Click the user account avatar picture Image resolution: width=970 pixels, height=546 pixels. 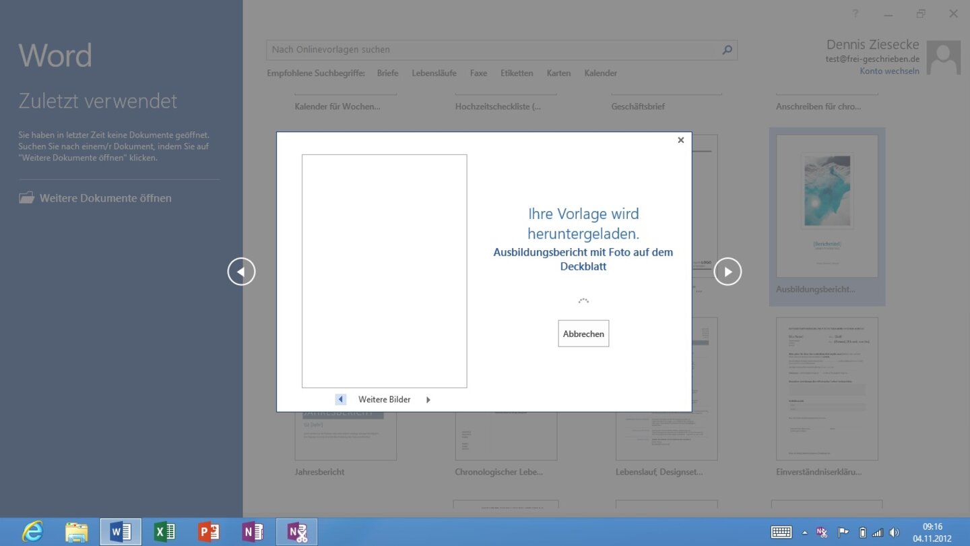[943, 57]
